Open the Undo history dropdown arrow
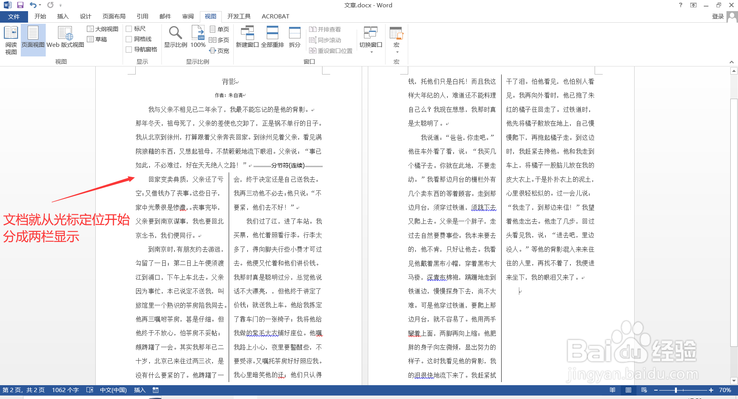This screenshot has width=738, height=399. click(x=40, y=5)
